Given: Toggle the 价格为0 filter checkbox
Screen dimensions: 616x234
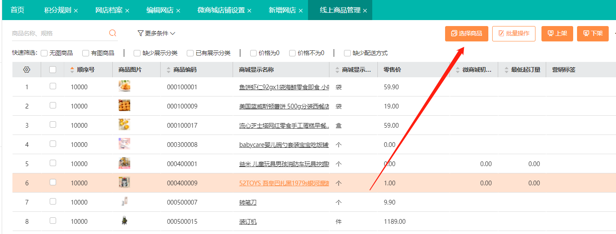Looking at the screenshot, I should point(254,53).
